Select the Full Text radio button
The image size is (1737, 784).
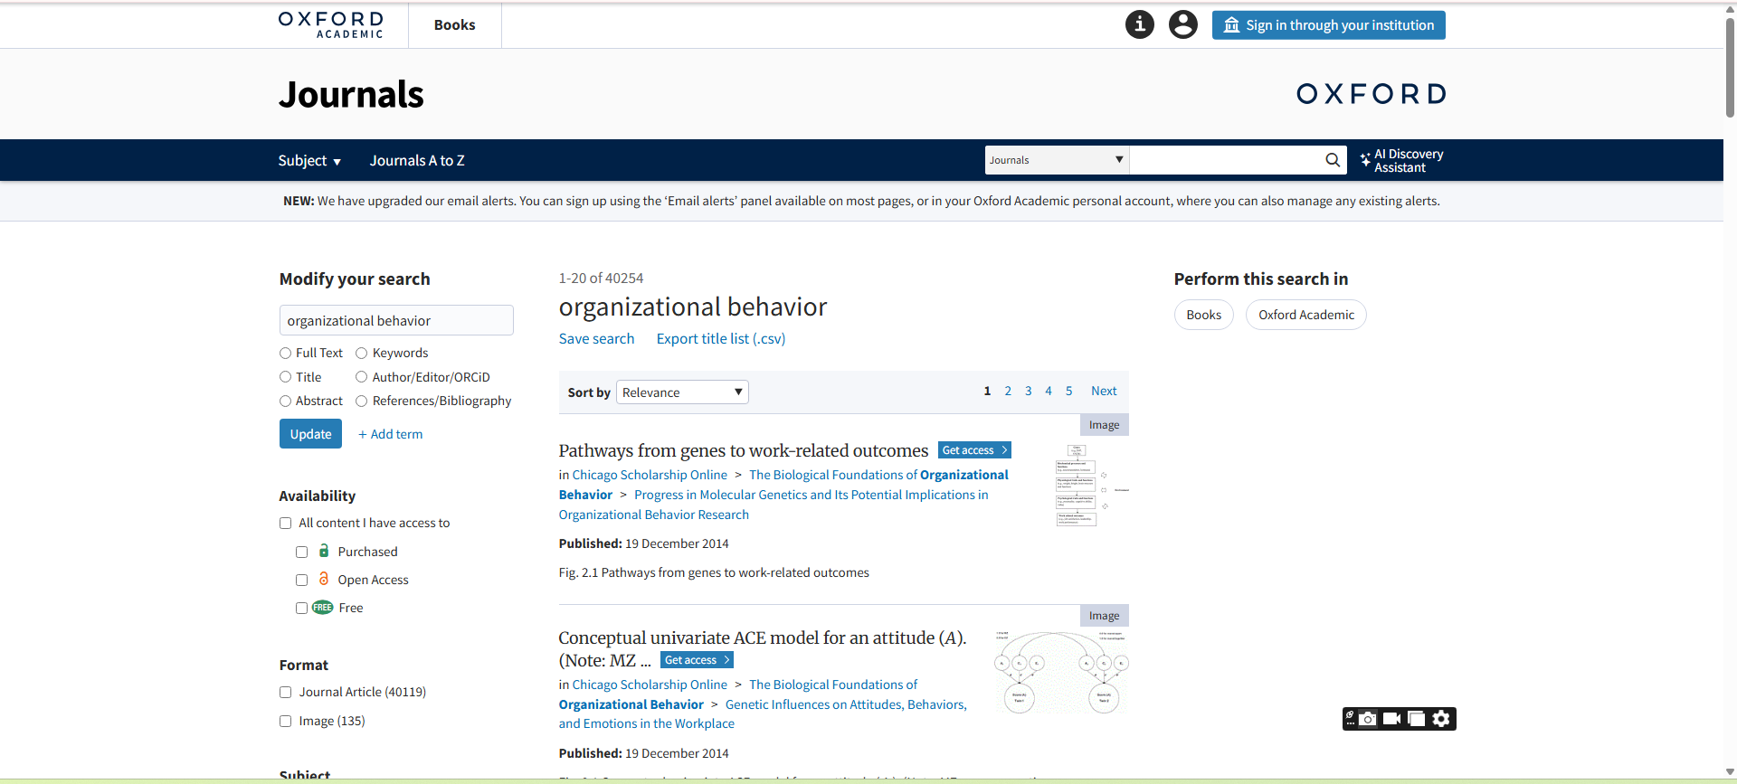(286, 354)
